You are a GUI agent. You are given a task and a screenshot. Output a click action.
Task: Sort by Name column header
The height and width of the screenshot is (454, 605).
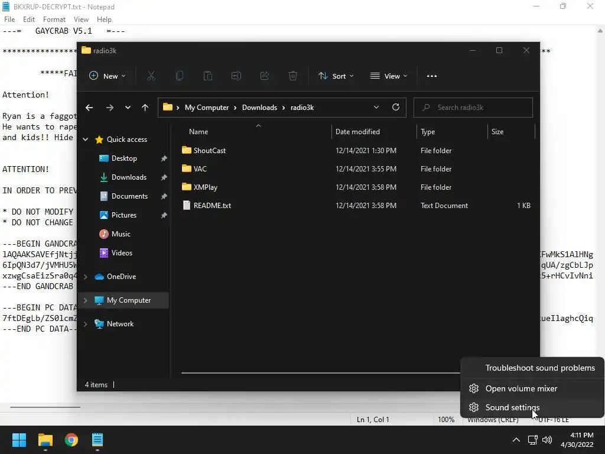coord(199,132)
